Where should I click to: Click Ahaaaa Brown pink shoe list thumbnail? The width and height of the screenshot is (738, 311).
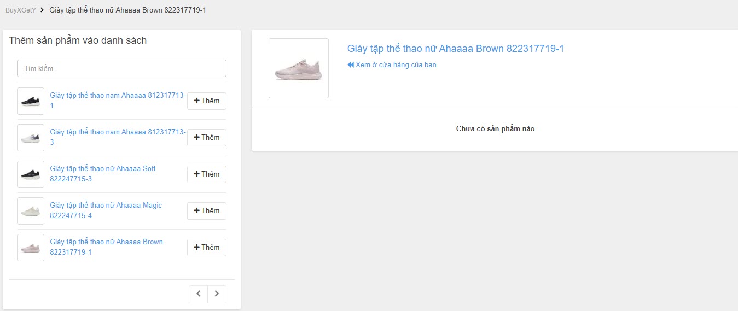(31, 248)
